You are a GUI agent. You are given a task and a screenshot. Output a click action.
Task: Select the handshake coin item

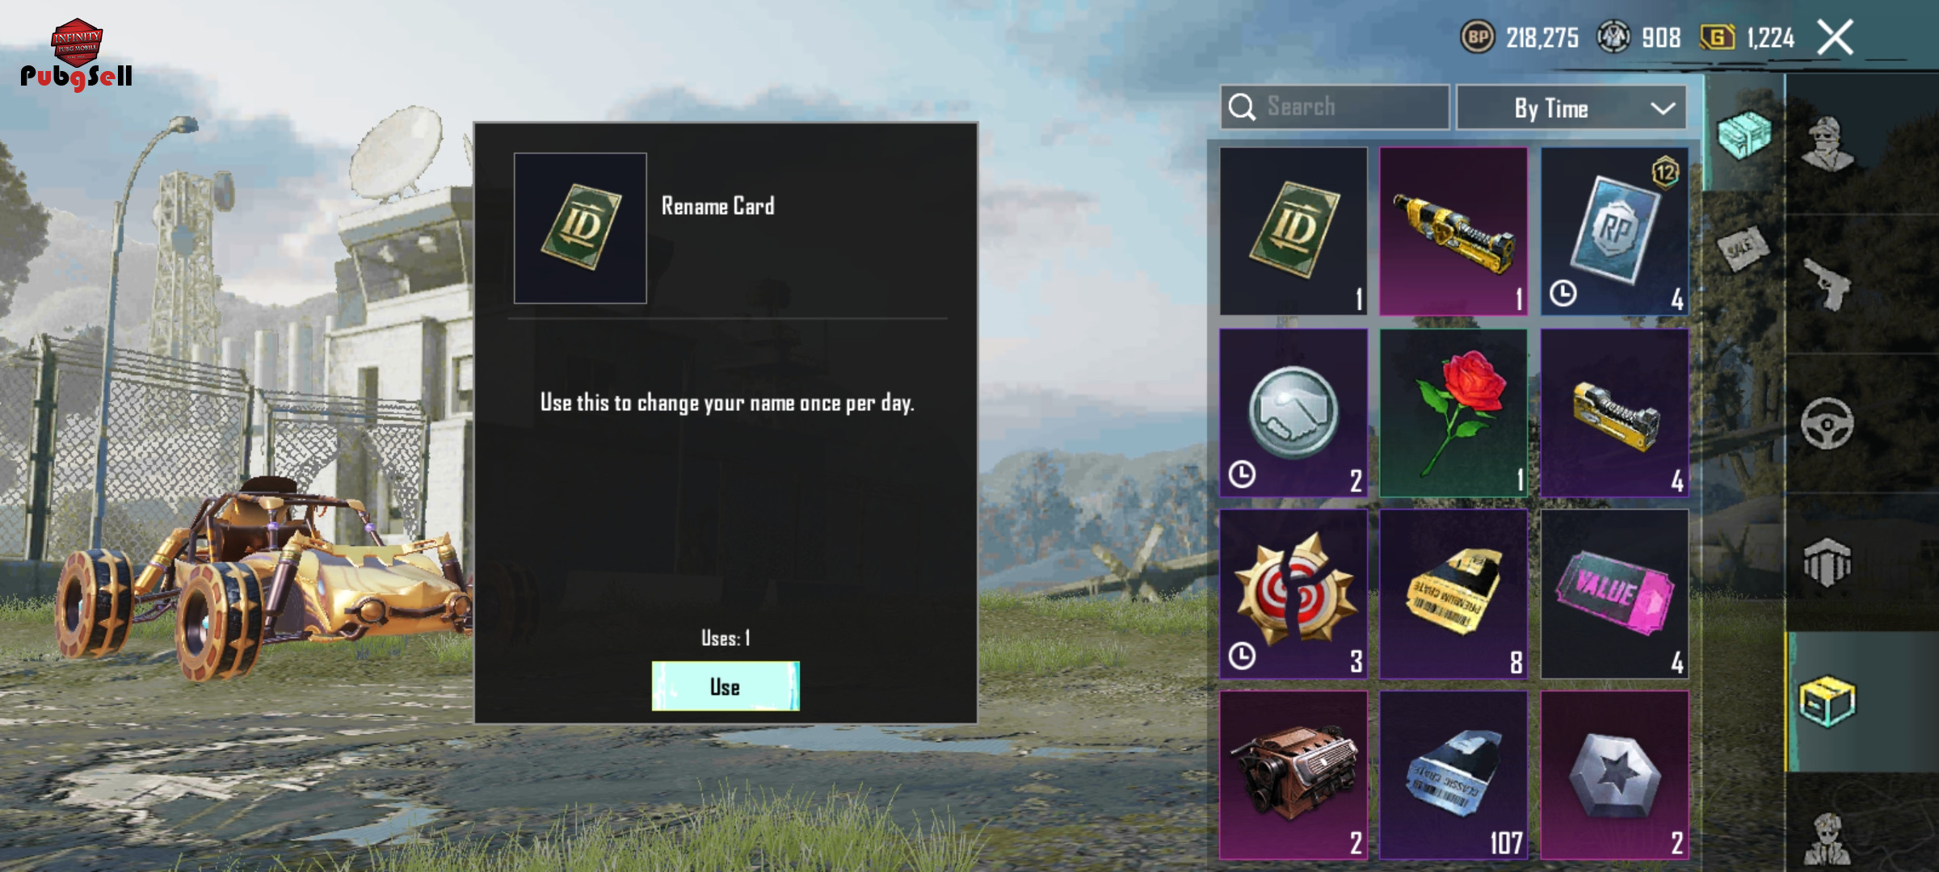pyautogui.click(x=1293, y=413)
